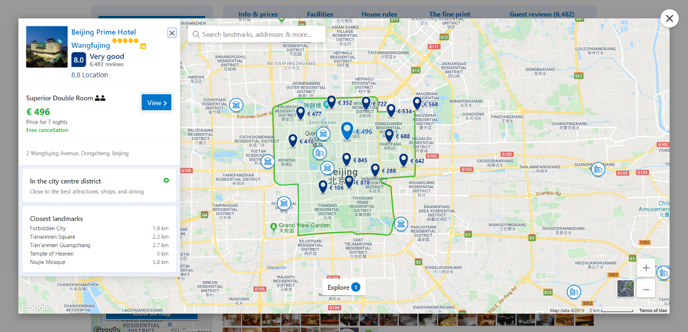Open the Terms of Use link
Viewport: 688px width, 332px height.
click(x=653, y=311)
